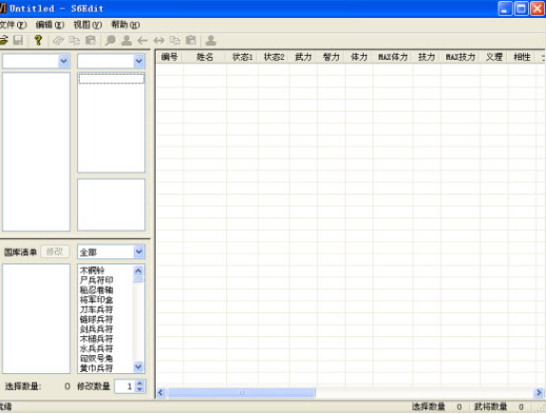Click the Open file folder icon
Image resolution: width=546 pixels, height=414 pixels.
click(x=4, y=41)
